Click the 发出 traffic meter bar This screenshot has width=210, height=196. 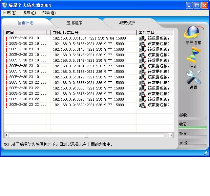pyautogui.click(x=193, y=146)
